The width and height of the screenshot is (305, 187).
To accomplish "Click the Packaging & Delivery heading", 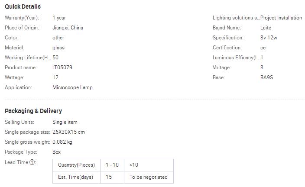I will pyautogui.click(x=33, y=111).
